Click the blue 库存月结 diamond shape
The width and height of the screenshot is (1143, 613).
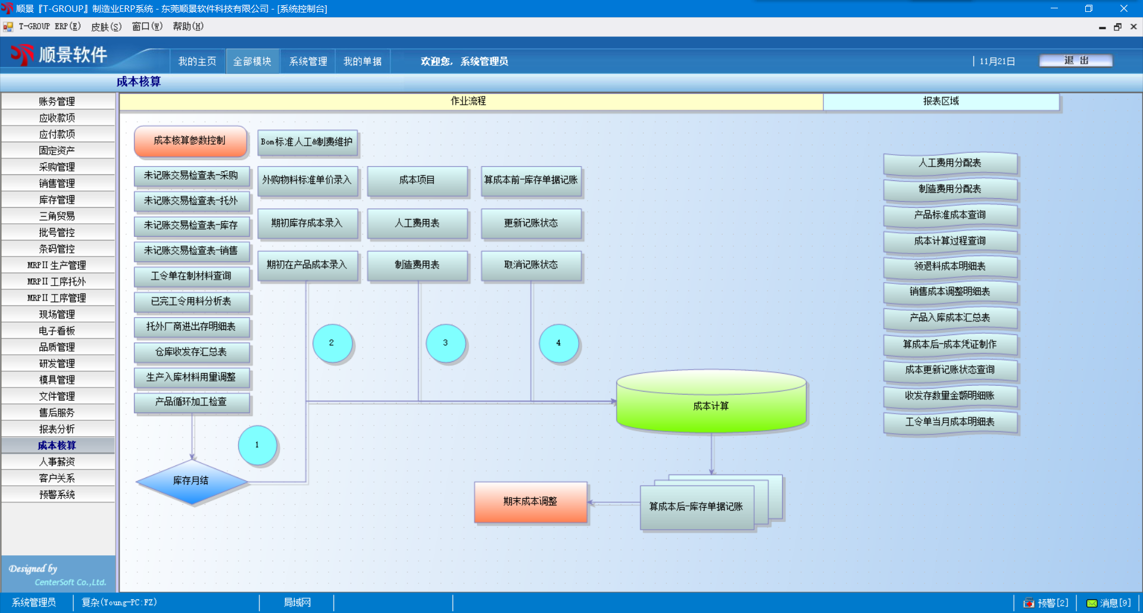pyautogui.click(x=191, y=481)
